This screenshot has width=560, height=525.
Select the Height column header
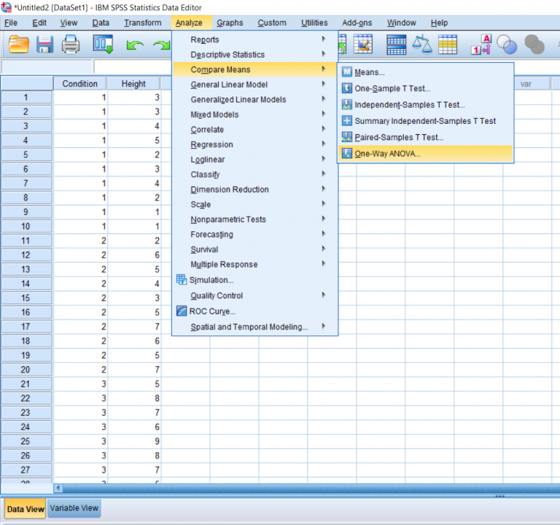click(x=133, y=84)
